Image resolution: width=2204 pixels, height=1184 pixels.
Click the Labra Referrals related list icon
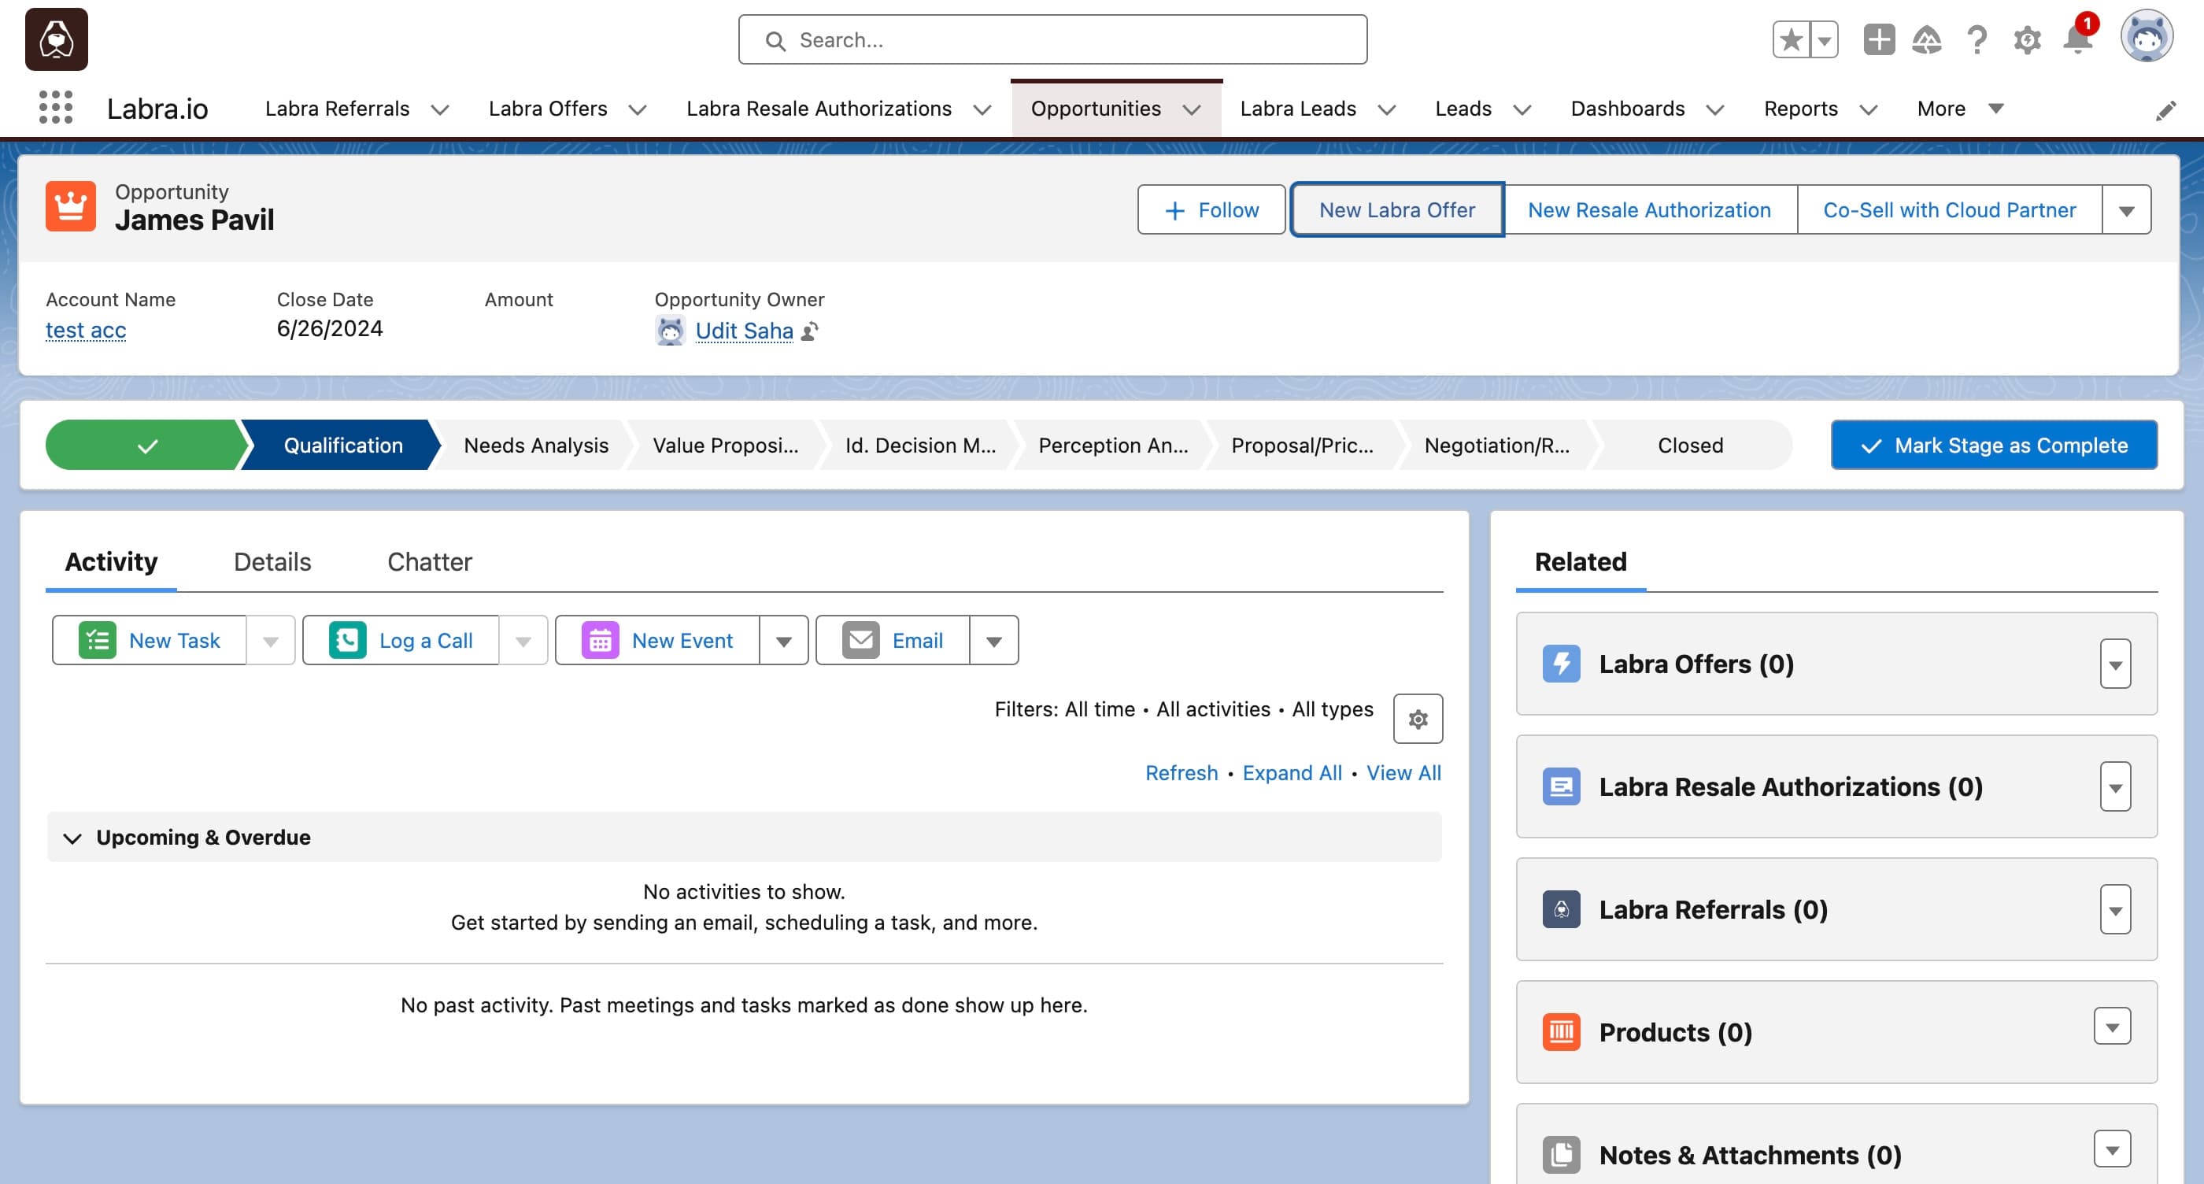click(1562, 909)
